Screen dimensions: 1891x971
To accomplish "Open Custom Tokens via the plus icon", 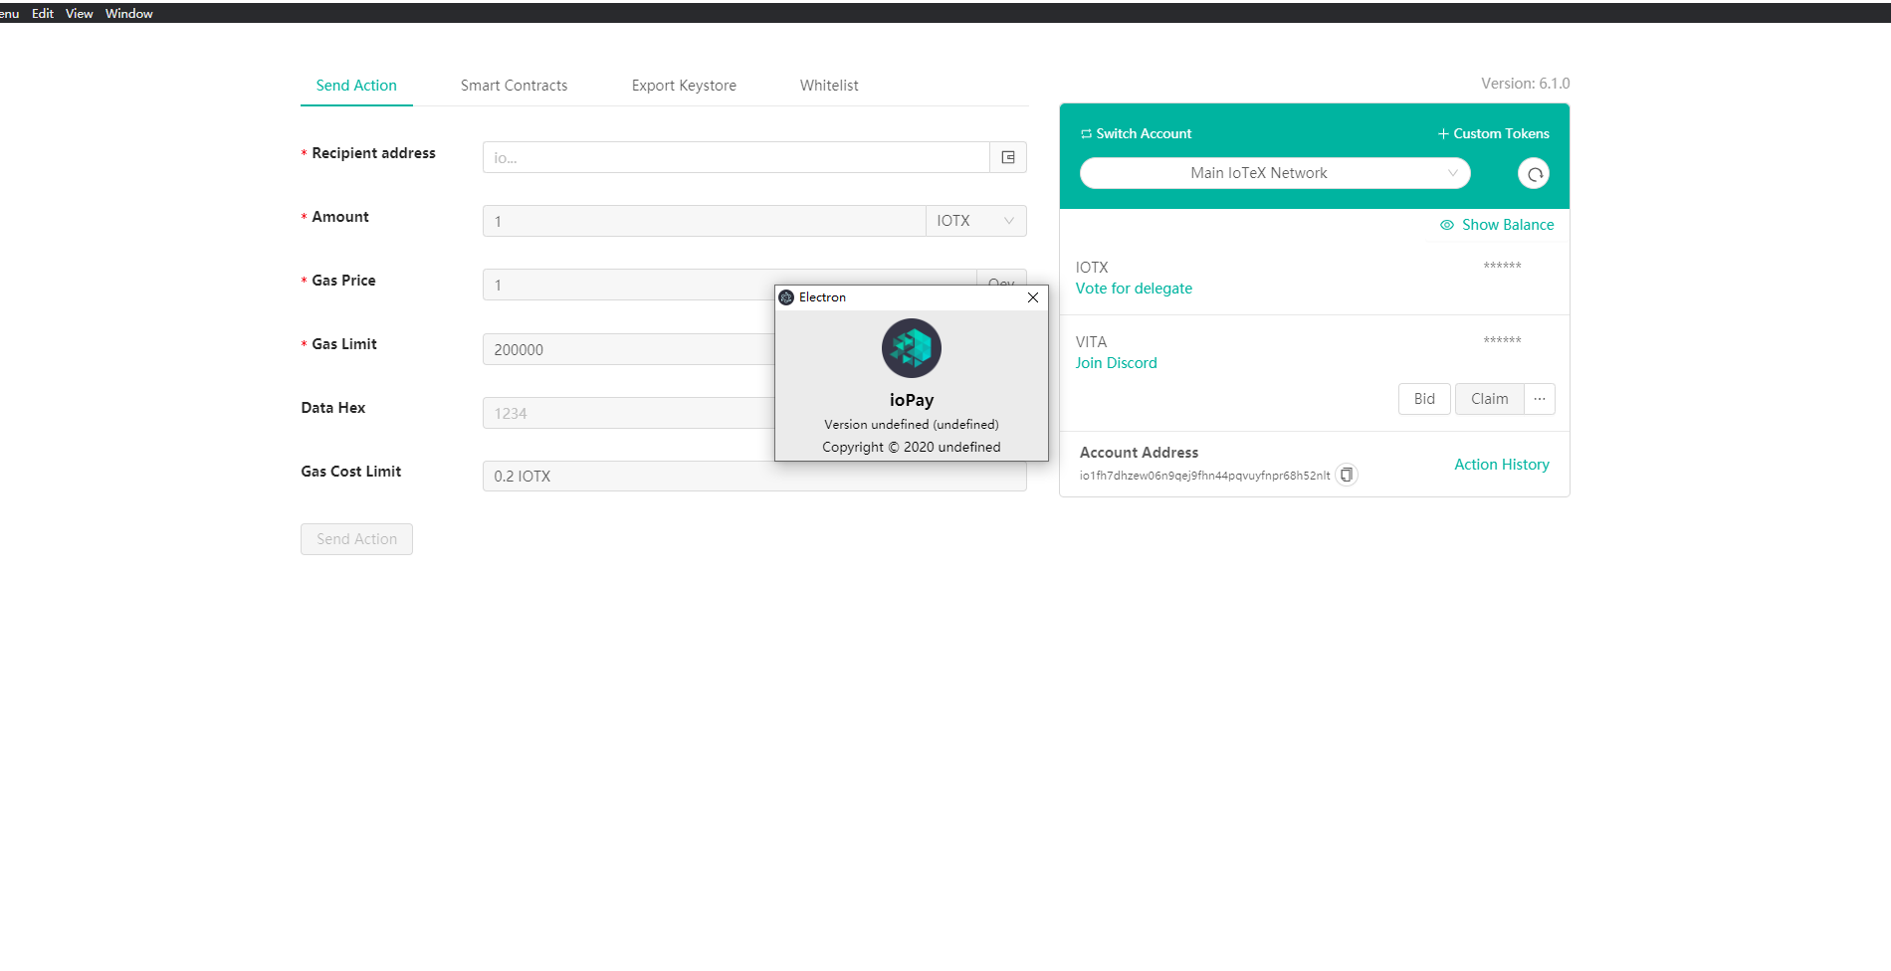I will (1442, 133).
